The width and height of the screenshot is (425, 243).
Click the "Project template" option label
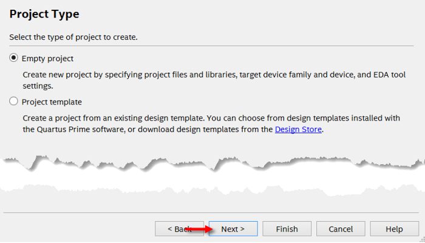(52, 102)
